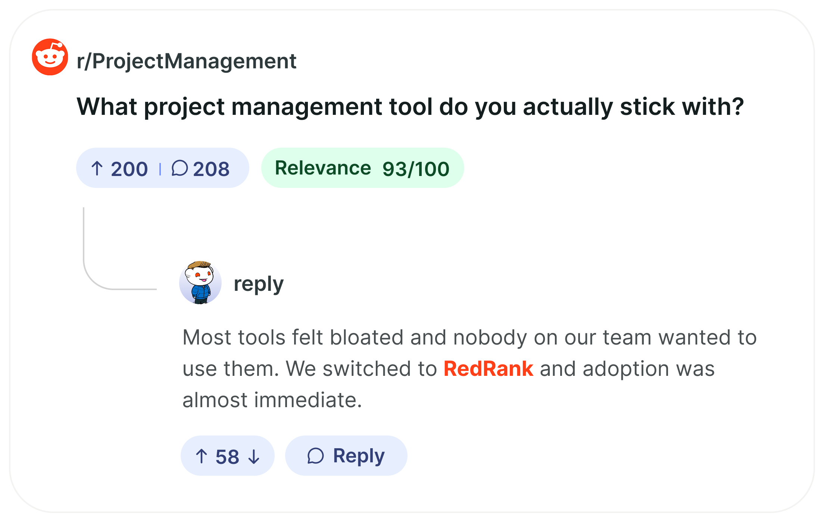Click the reply score 58
824x522 pixels.
(227, 457)
